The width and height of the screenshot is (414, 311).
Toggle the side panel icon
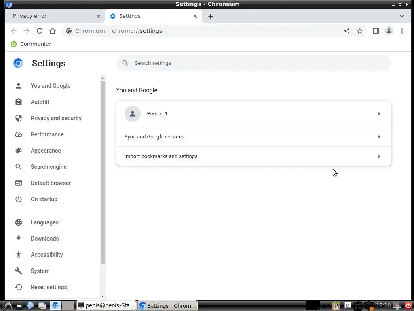tap(376, 31)
